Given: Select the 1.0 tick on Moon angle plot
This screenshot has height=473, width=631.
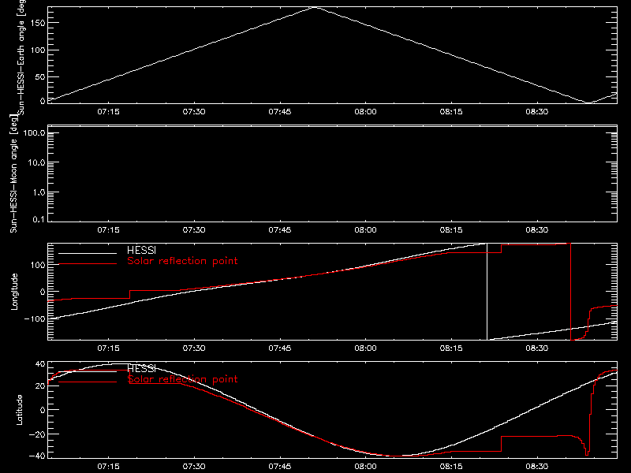Looking at the screenshot, I should pyautogui.click(x=39, y=192).
